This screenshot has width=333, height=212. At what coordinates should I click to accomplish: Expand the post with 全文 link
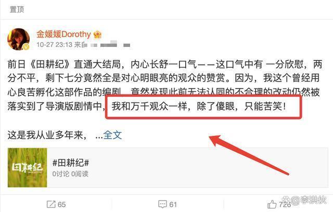[112, 135]
